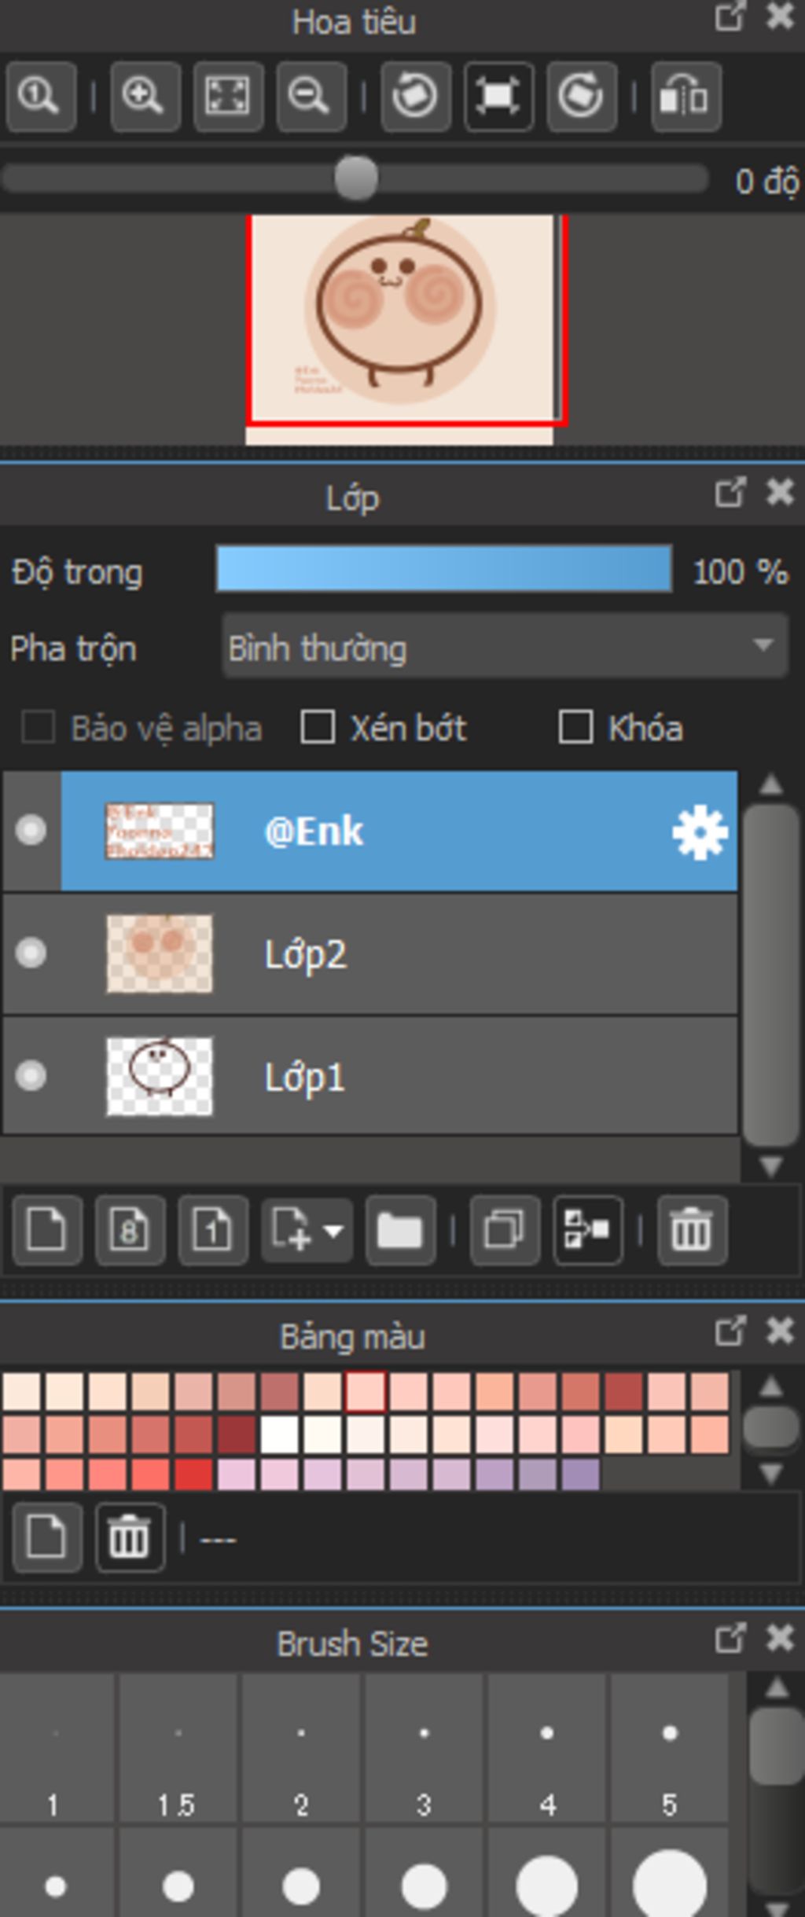Open settings gear for @Enk layer
This screenshot has height=1917, width=805.
700,832
